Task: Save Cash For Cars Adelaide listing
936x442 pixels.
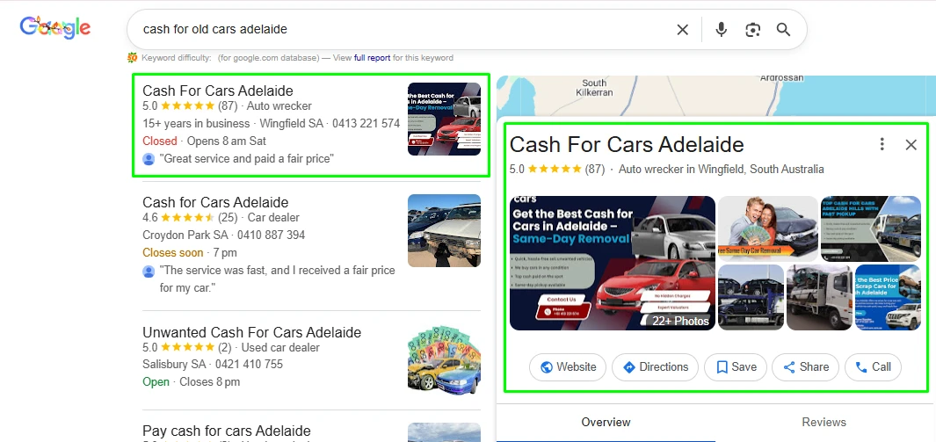Action: coord(736,367)
